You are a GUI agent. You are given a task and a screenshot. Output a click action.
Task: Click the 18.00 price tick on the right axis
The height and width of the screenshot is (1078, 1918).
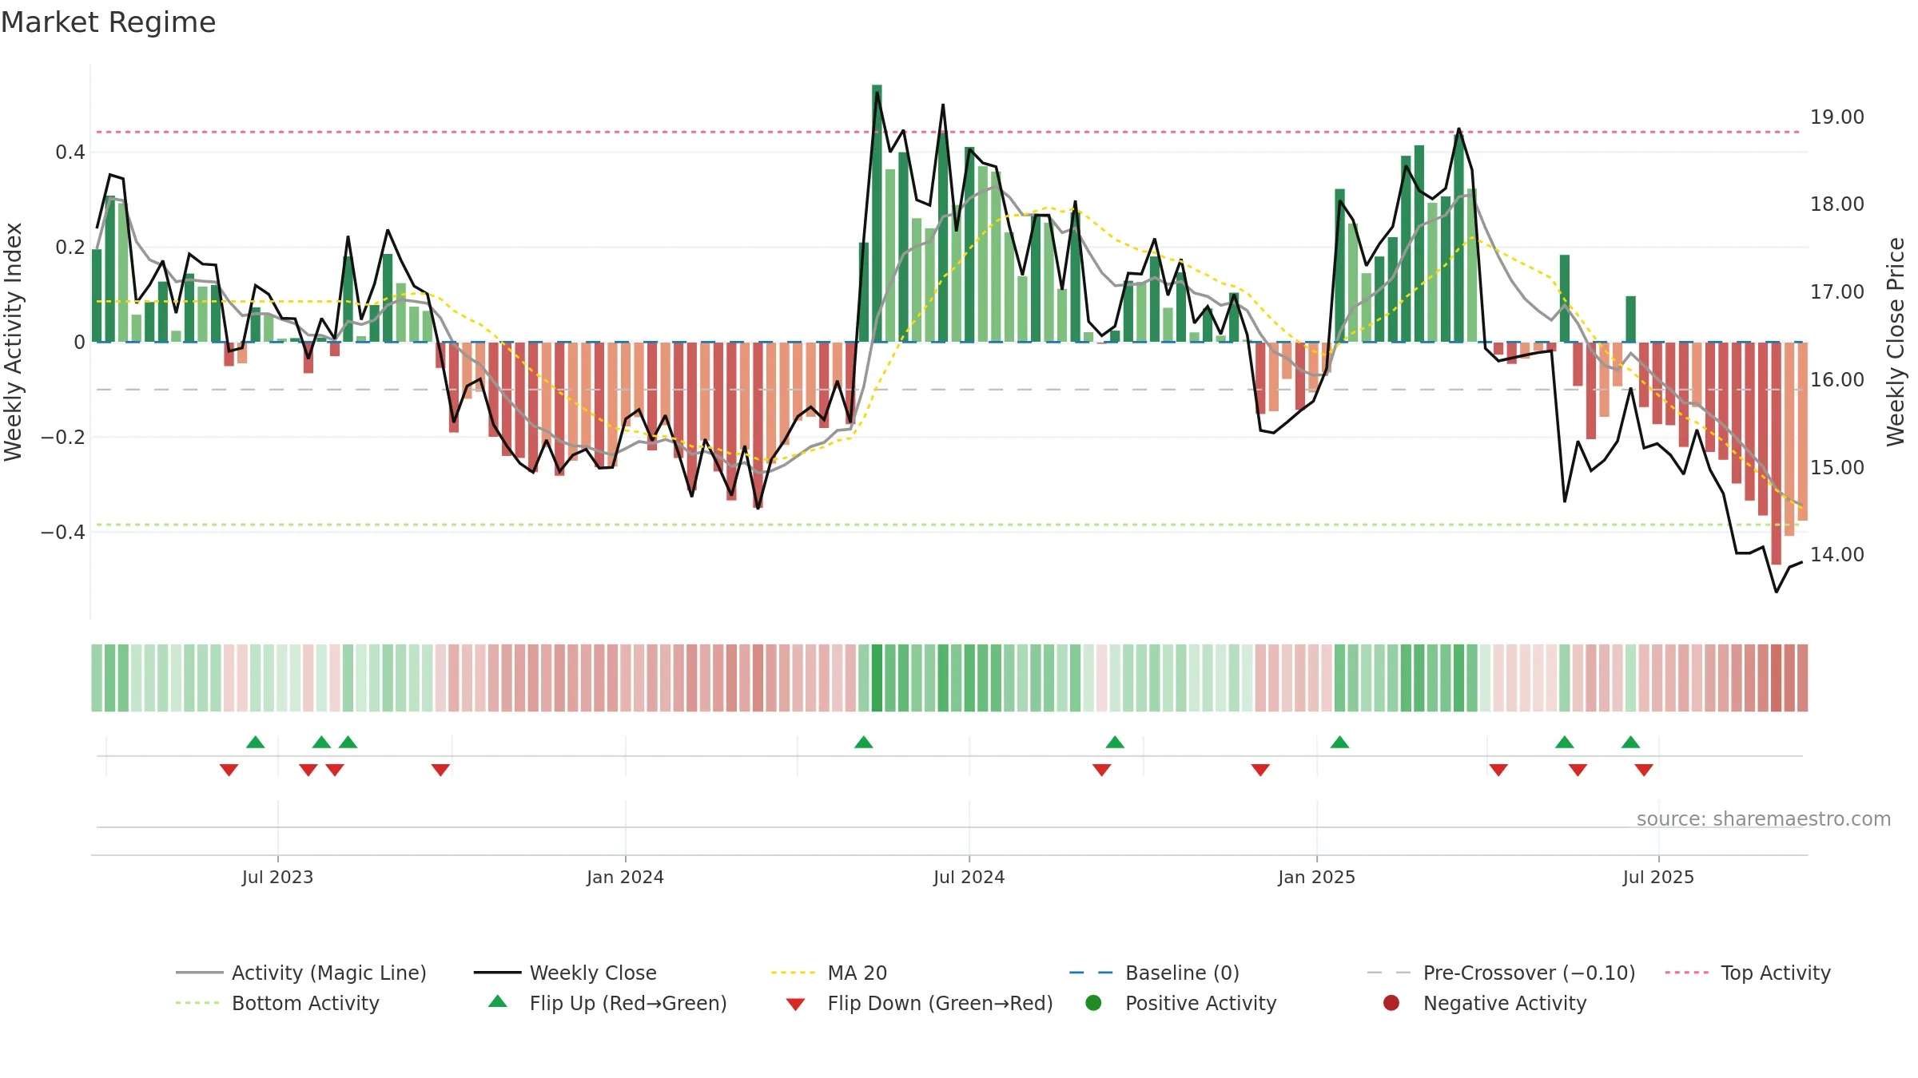pyautogui.click(x=1836, y=204)
